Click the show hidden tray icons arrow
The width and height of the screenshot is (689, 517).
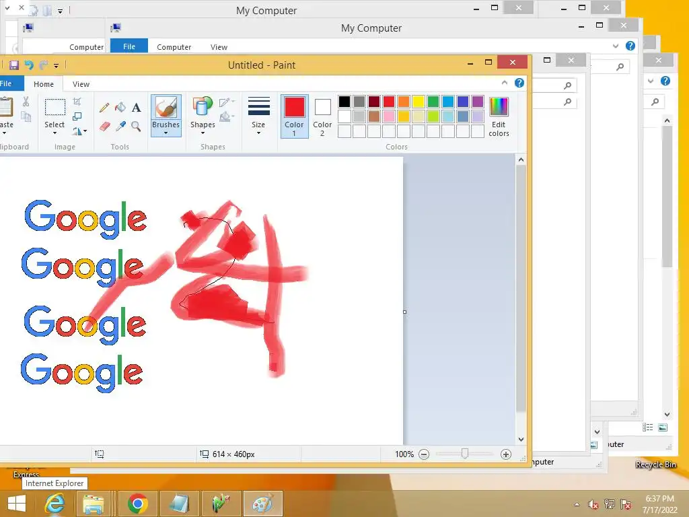click(577, 504)
